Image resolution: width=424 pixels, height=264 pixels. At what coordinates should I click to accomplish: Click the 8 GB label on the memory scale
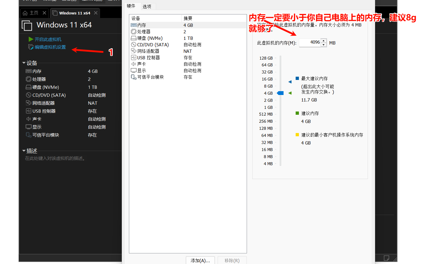coord(268,86)
